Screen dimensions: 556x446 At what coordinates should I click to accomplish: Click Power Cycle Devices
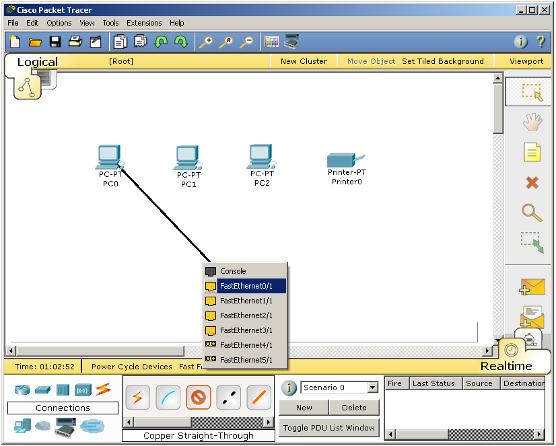coord(131,367)
